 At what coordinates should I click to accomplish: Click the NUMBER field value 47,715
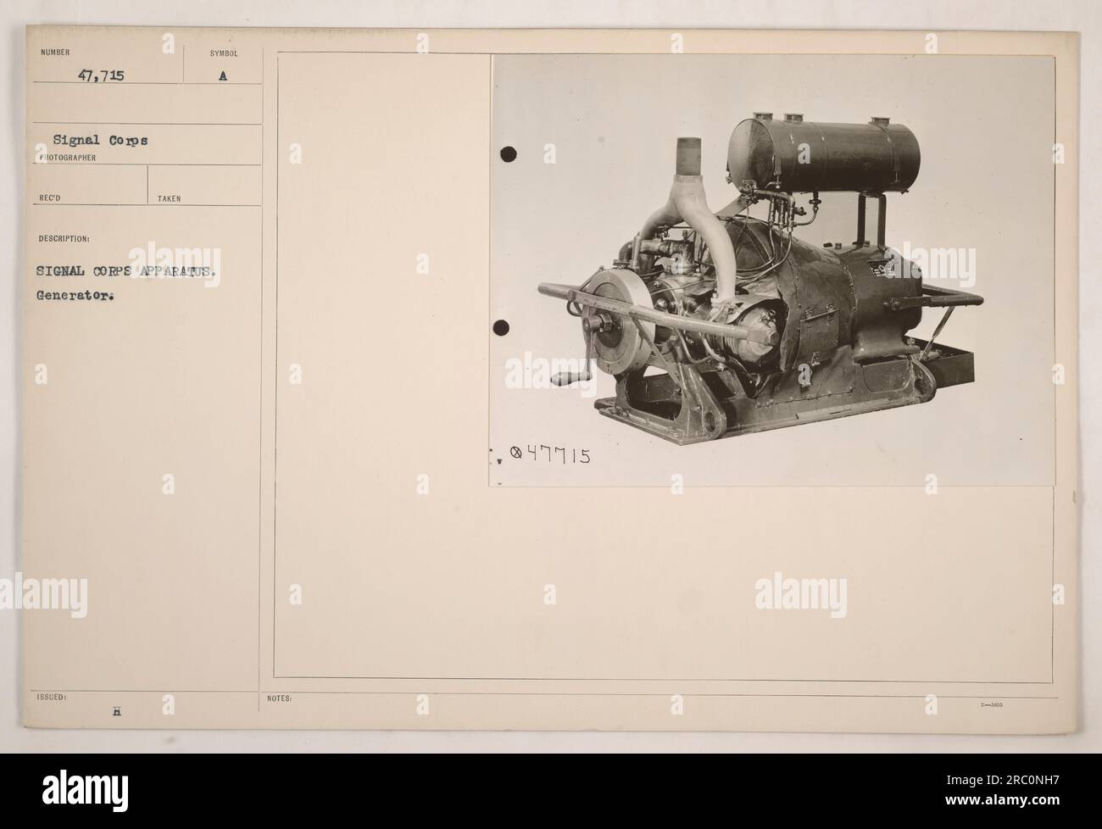pos(100,75)
